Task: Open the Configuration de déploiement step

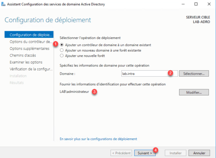Action: coord(29,35)
